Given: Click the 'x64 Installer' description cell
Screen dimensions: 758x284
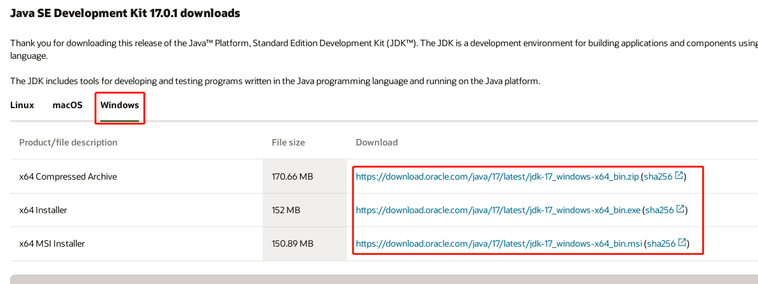Looking at the screenshot, I should click(x=43, y=210).
